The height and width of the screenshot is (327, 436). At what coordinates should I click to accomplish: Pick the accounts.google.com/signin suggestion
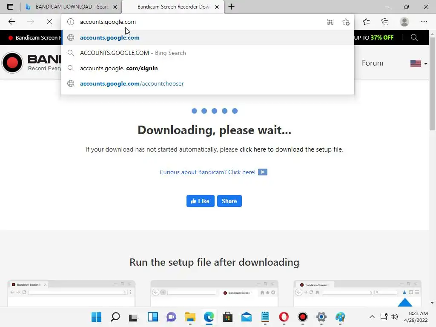pyautogui.click(x=208, y=68)
